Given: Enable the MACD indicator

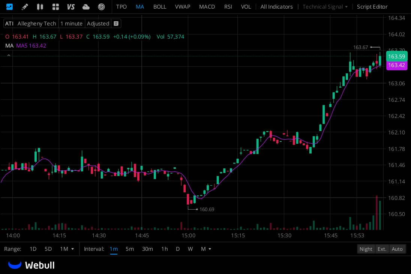Looking at the screenshot, I should click(207, 7).
